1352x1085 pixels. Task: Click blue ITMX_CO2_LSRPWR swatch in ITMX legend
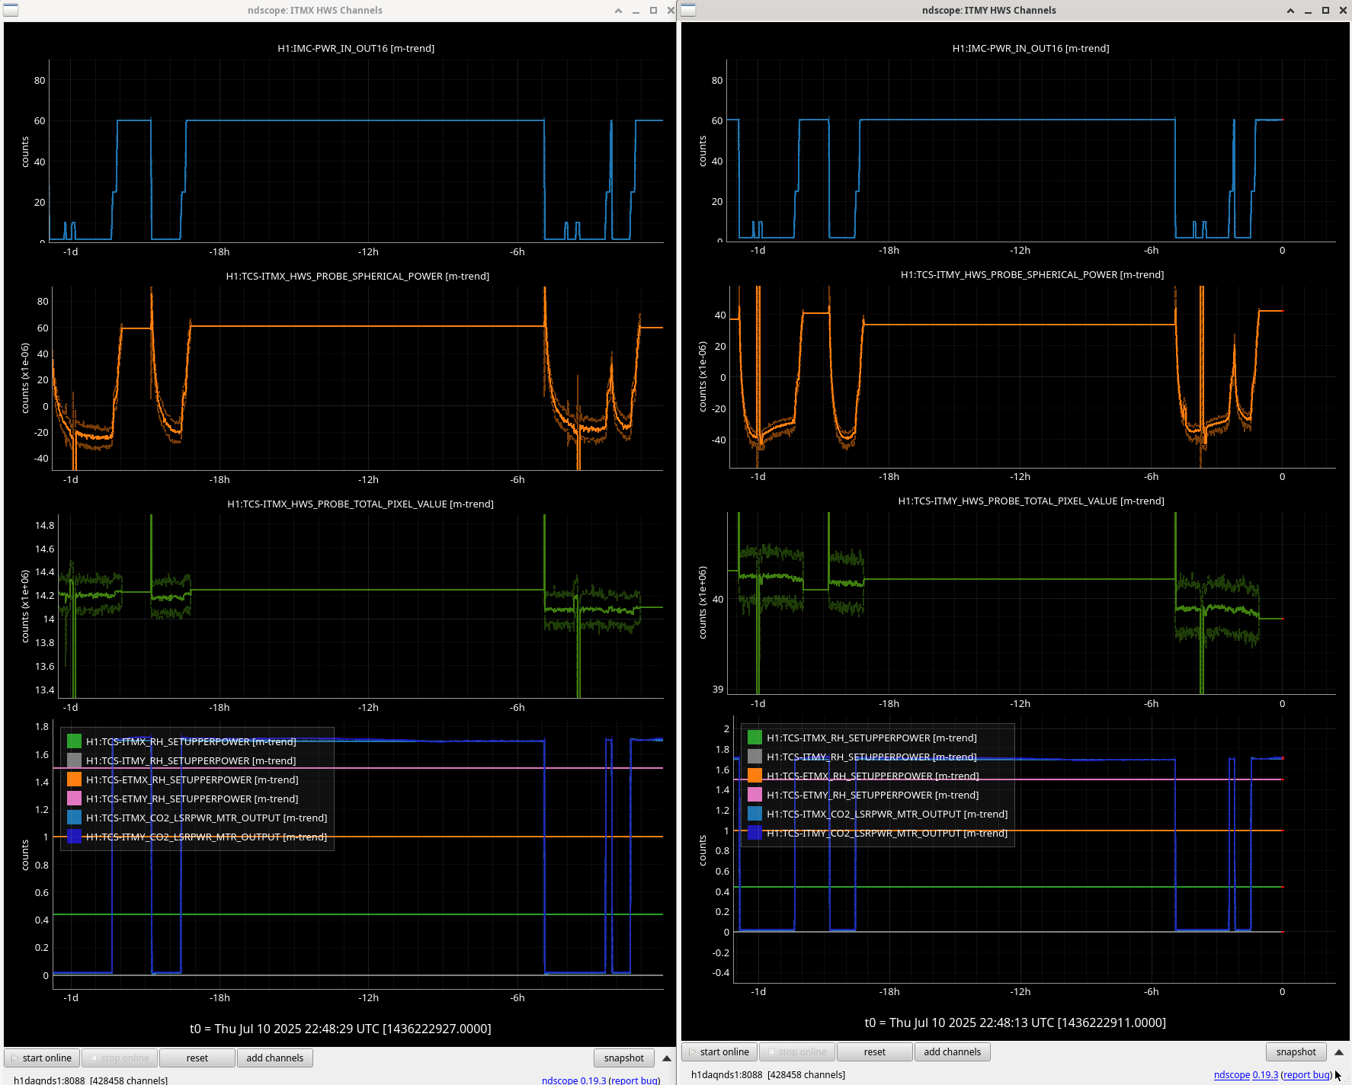pyautogui.click(x=74, y=817)
